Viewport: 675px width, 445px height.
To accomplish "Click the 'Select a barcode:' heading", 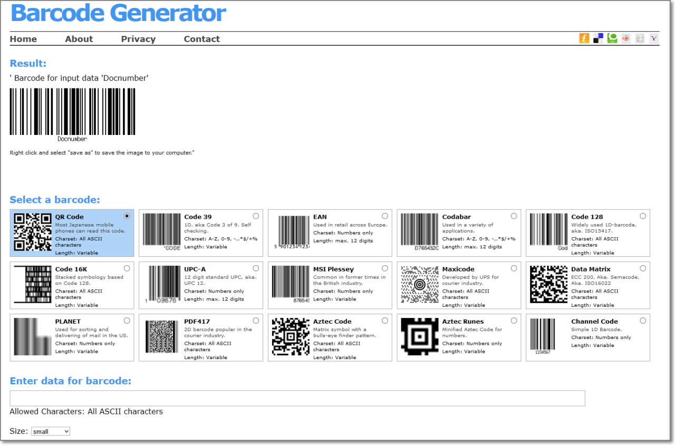I will (x=55, y=200).
